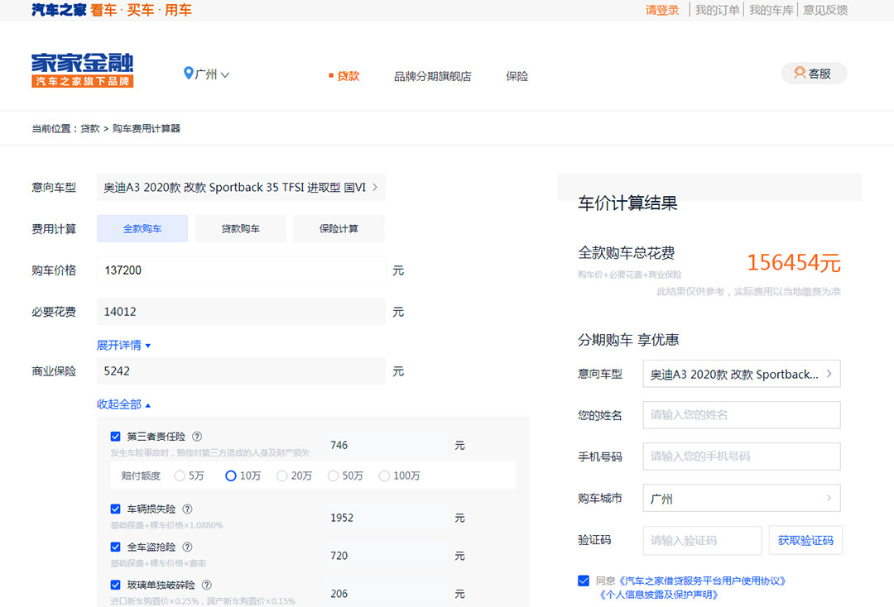Viewport: 894px width, 607px height.
Task: Select the 50万 coverage radio button
Action: [334, 476]
